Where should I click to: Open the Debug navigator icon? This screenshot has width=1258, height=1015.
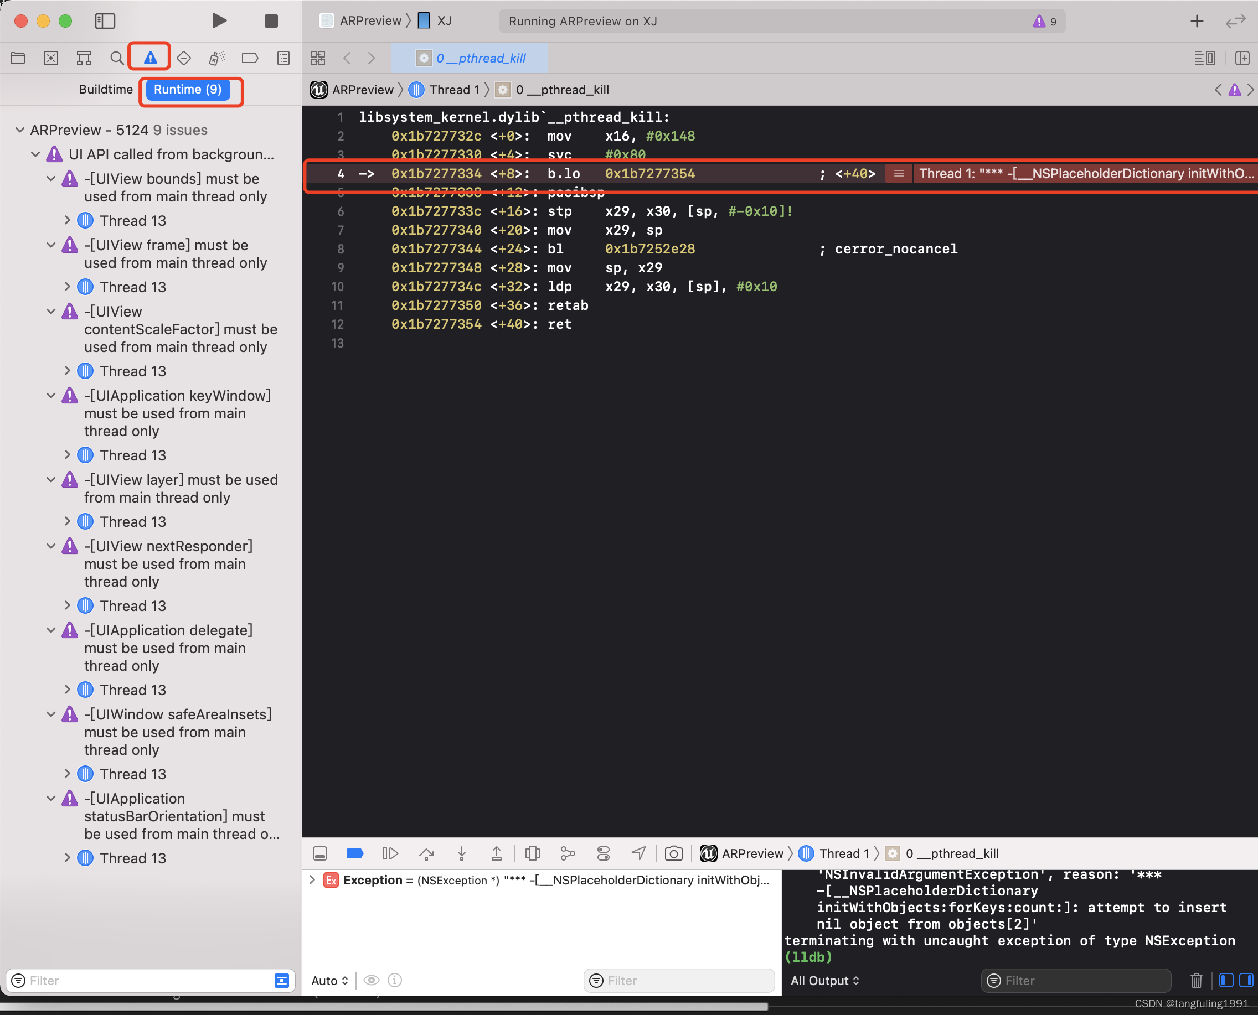pos(217,58)
